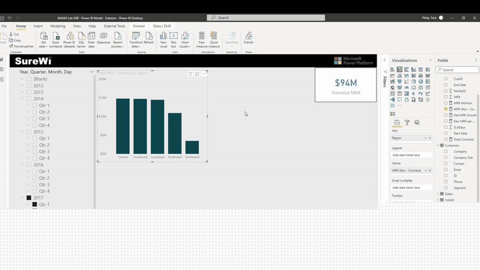This screenshot has height=270, width=480.
Task: Open the External Tools tab
Action: (114, 26)
